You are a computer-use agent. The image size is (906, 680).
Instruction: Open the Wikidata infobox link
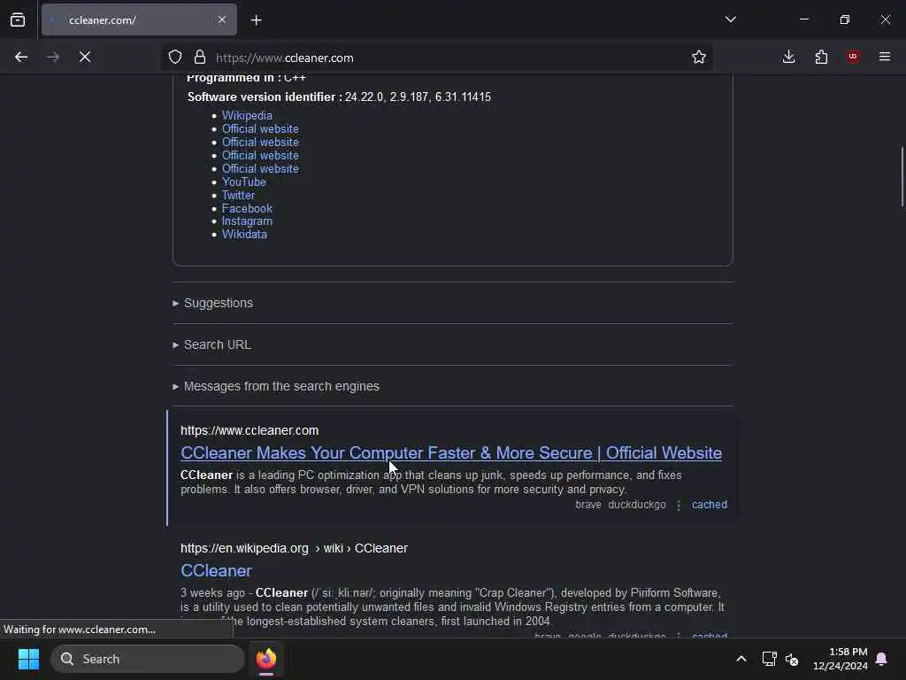(x=244, y=235)
